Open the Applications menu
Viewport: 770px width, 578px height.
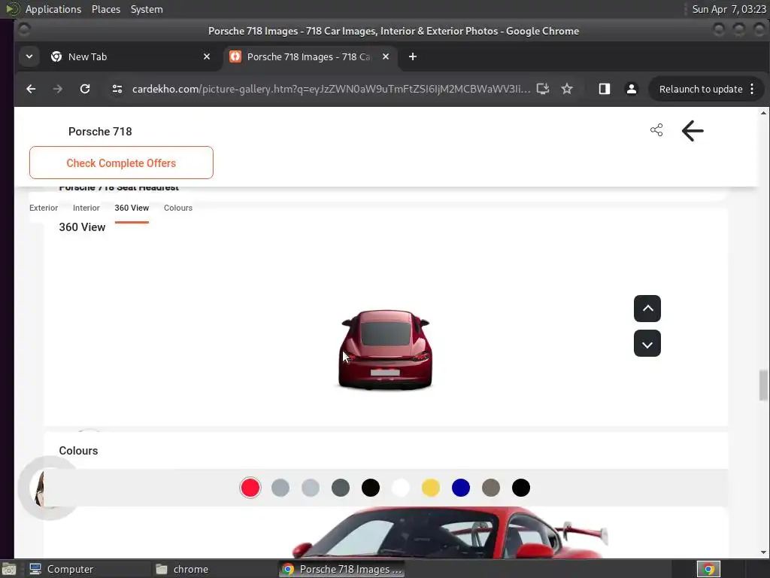tap(53, 9)
